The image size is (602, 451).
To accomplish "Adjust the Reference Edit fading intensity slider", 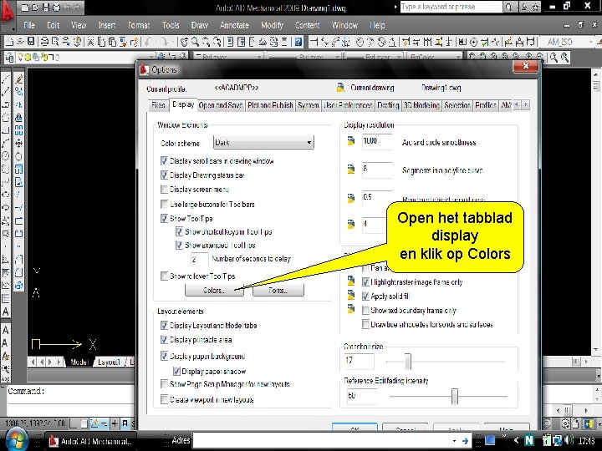I will click(455, 396).
